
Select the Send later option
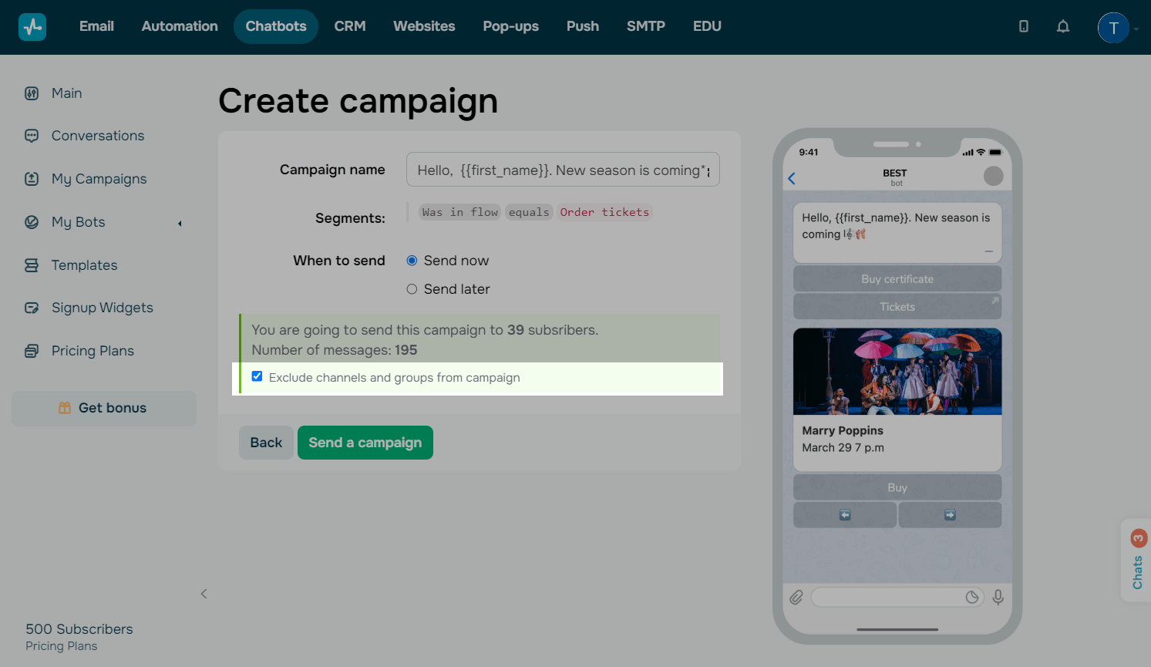[412, 288]
